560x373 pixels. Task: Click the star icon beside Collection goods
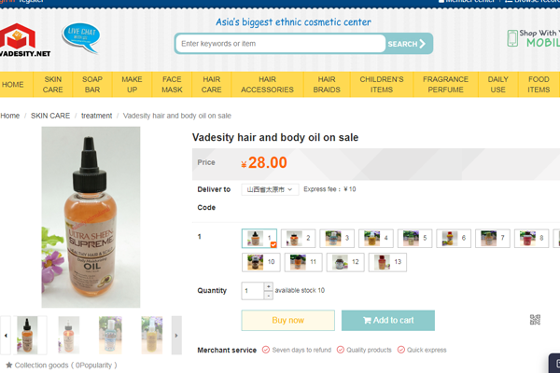9,365
